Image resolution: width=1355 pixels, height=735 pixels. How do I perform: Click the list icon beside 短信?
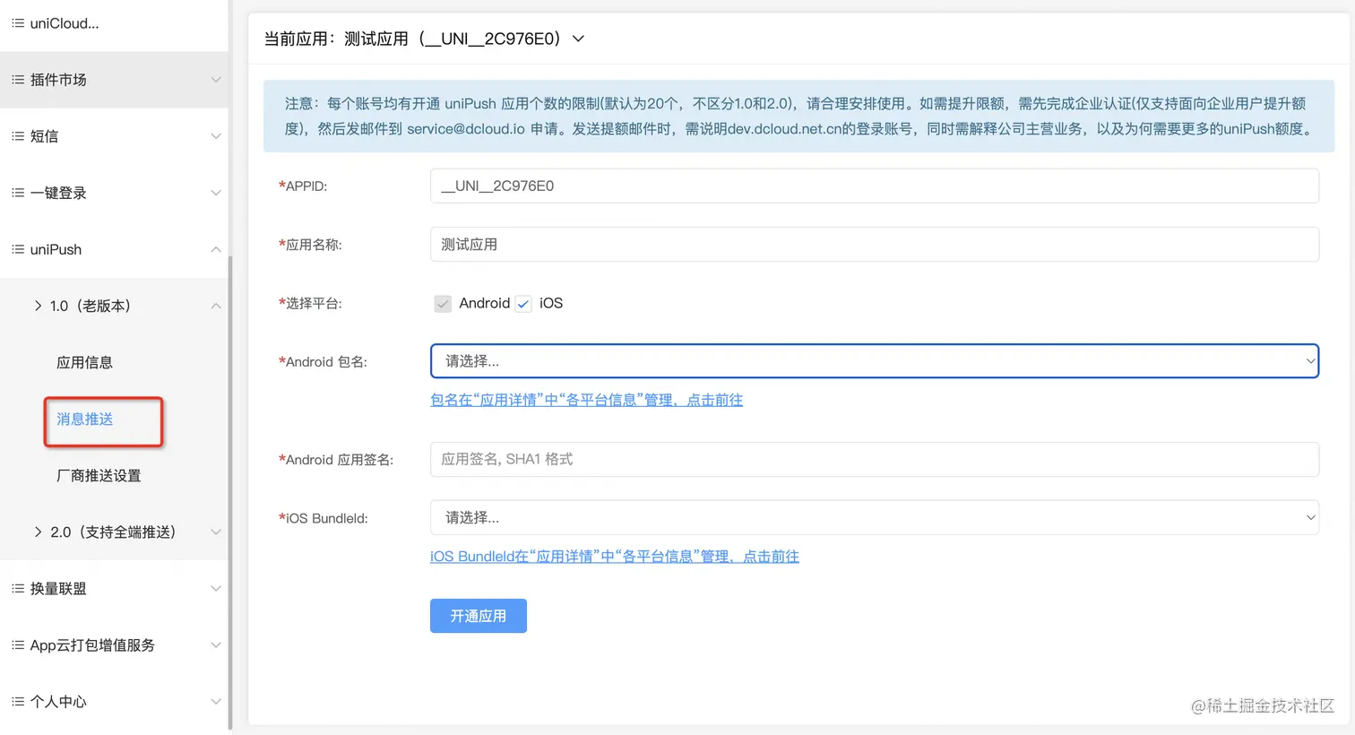point(18,136)
